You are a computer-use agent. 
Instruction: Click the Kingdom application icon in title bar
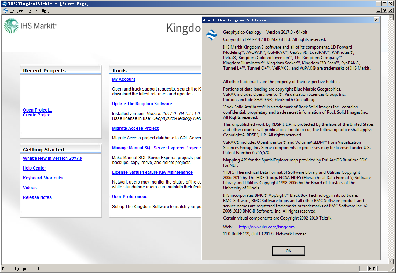tap(5, 3)
